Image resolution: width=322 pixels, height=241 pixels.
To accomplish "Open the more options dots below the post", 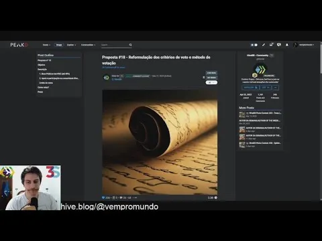I will coord(136,197).
